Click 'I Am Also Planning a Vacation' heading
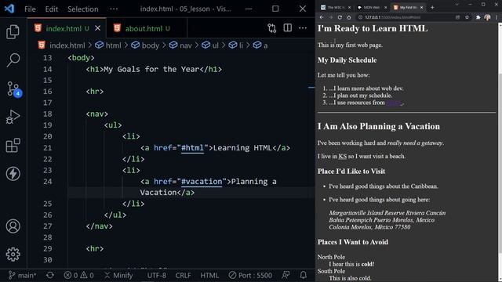Viewport: 502px width, 282px height. 379,127
